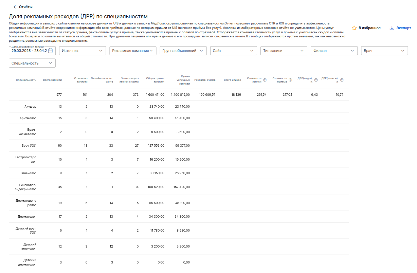
Task: Open the Специальность filter dropdown
Action: point(32,63)
